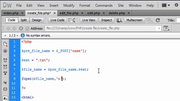This screenshot has width=180, height=101.
Task: Click the Expand All icon
Action: [x=5, y=73]
